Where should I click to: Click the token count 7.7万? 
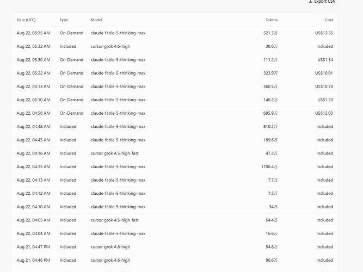[273, 180]
